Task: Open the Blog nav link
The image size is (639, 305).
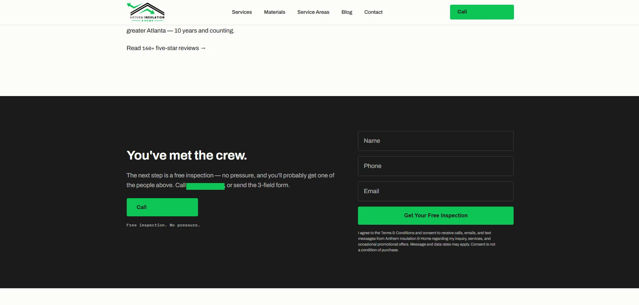Action: (347, 12)
